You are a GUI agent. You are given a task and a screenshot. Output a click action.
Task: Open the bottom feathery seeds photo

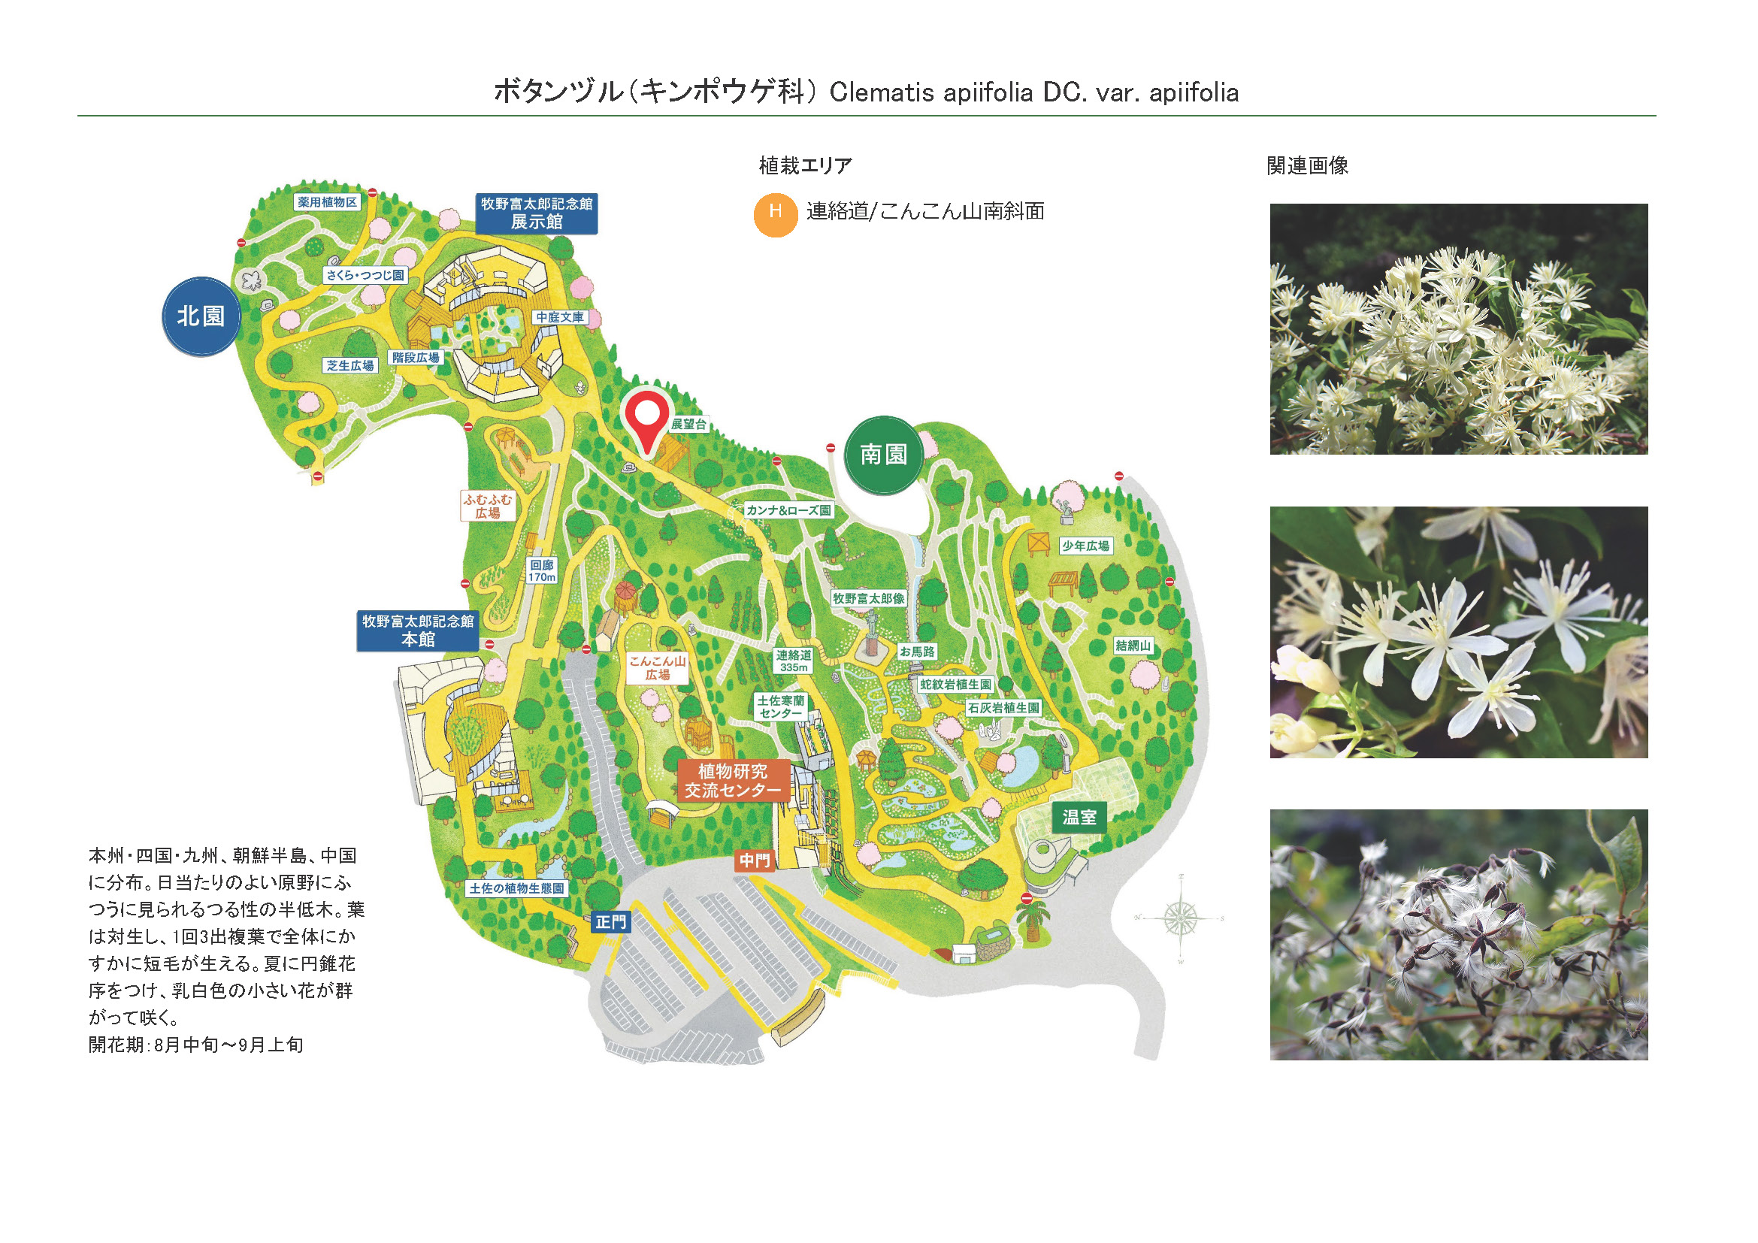click(x=1458, y=935)
